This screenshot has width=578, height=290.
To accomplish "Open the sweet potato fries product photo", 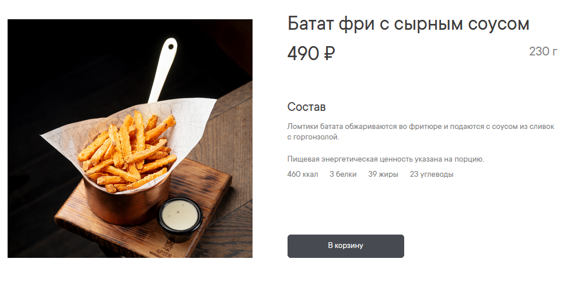I will click(x=129, y=138).
